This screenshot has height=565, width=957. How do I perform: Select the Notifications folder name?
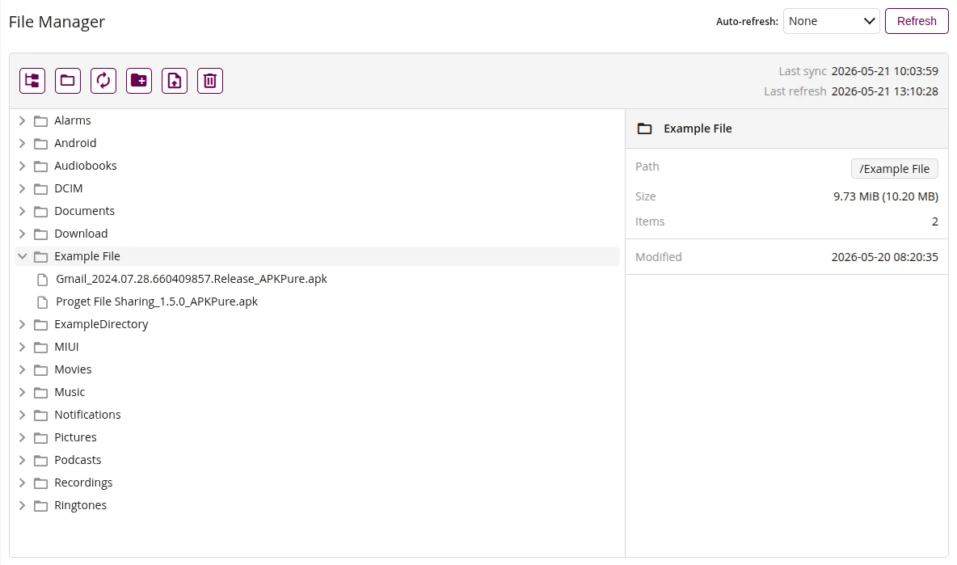pyautogui.click(x=87, y=415)
